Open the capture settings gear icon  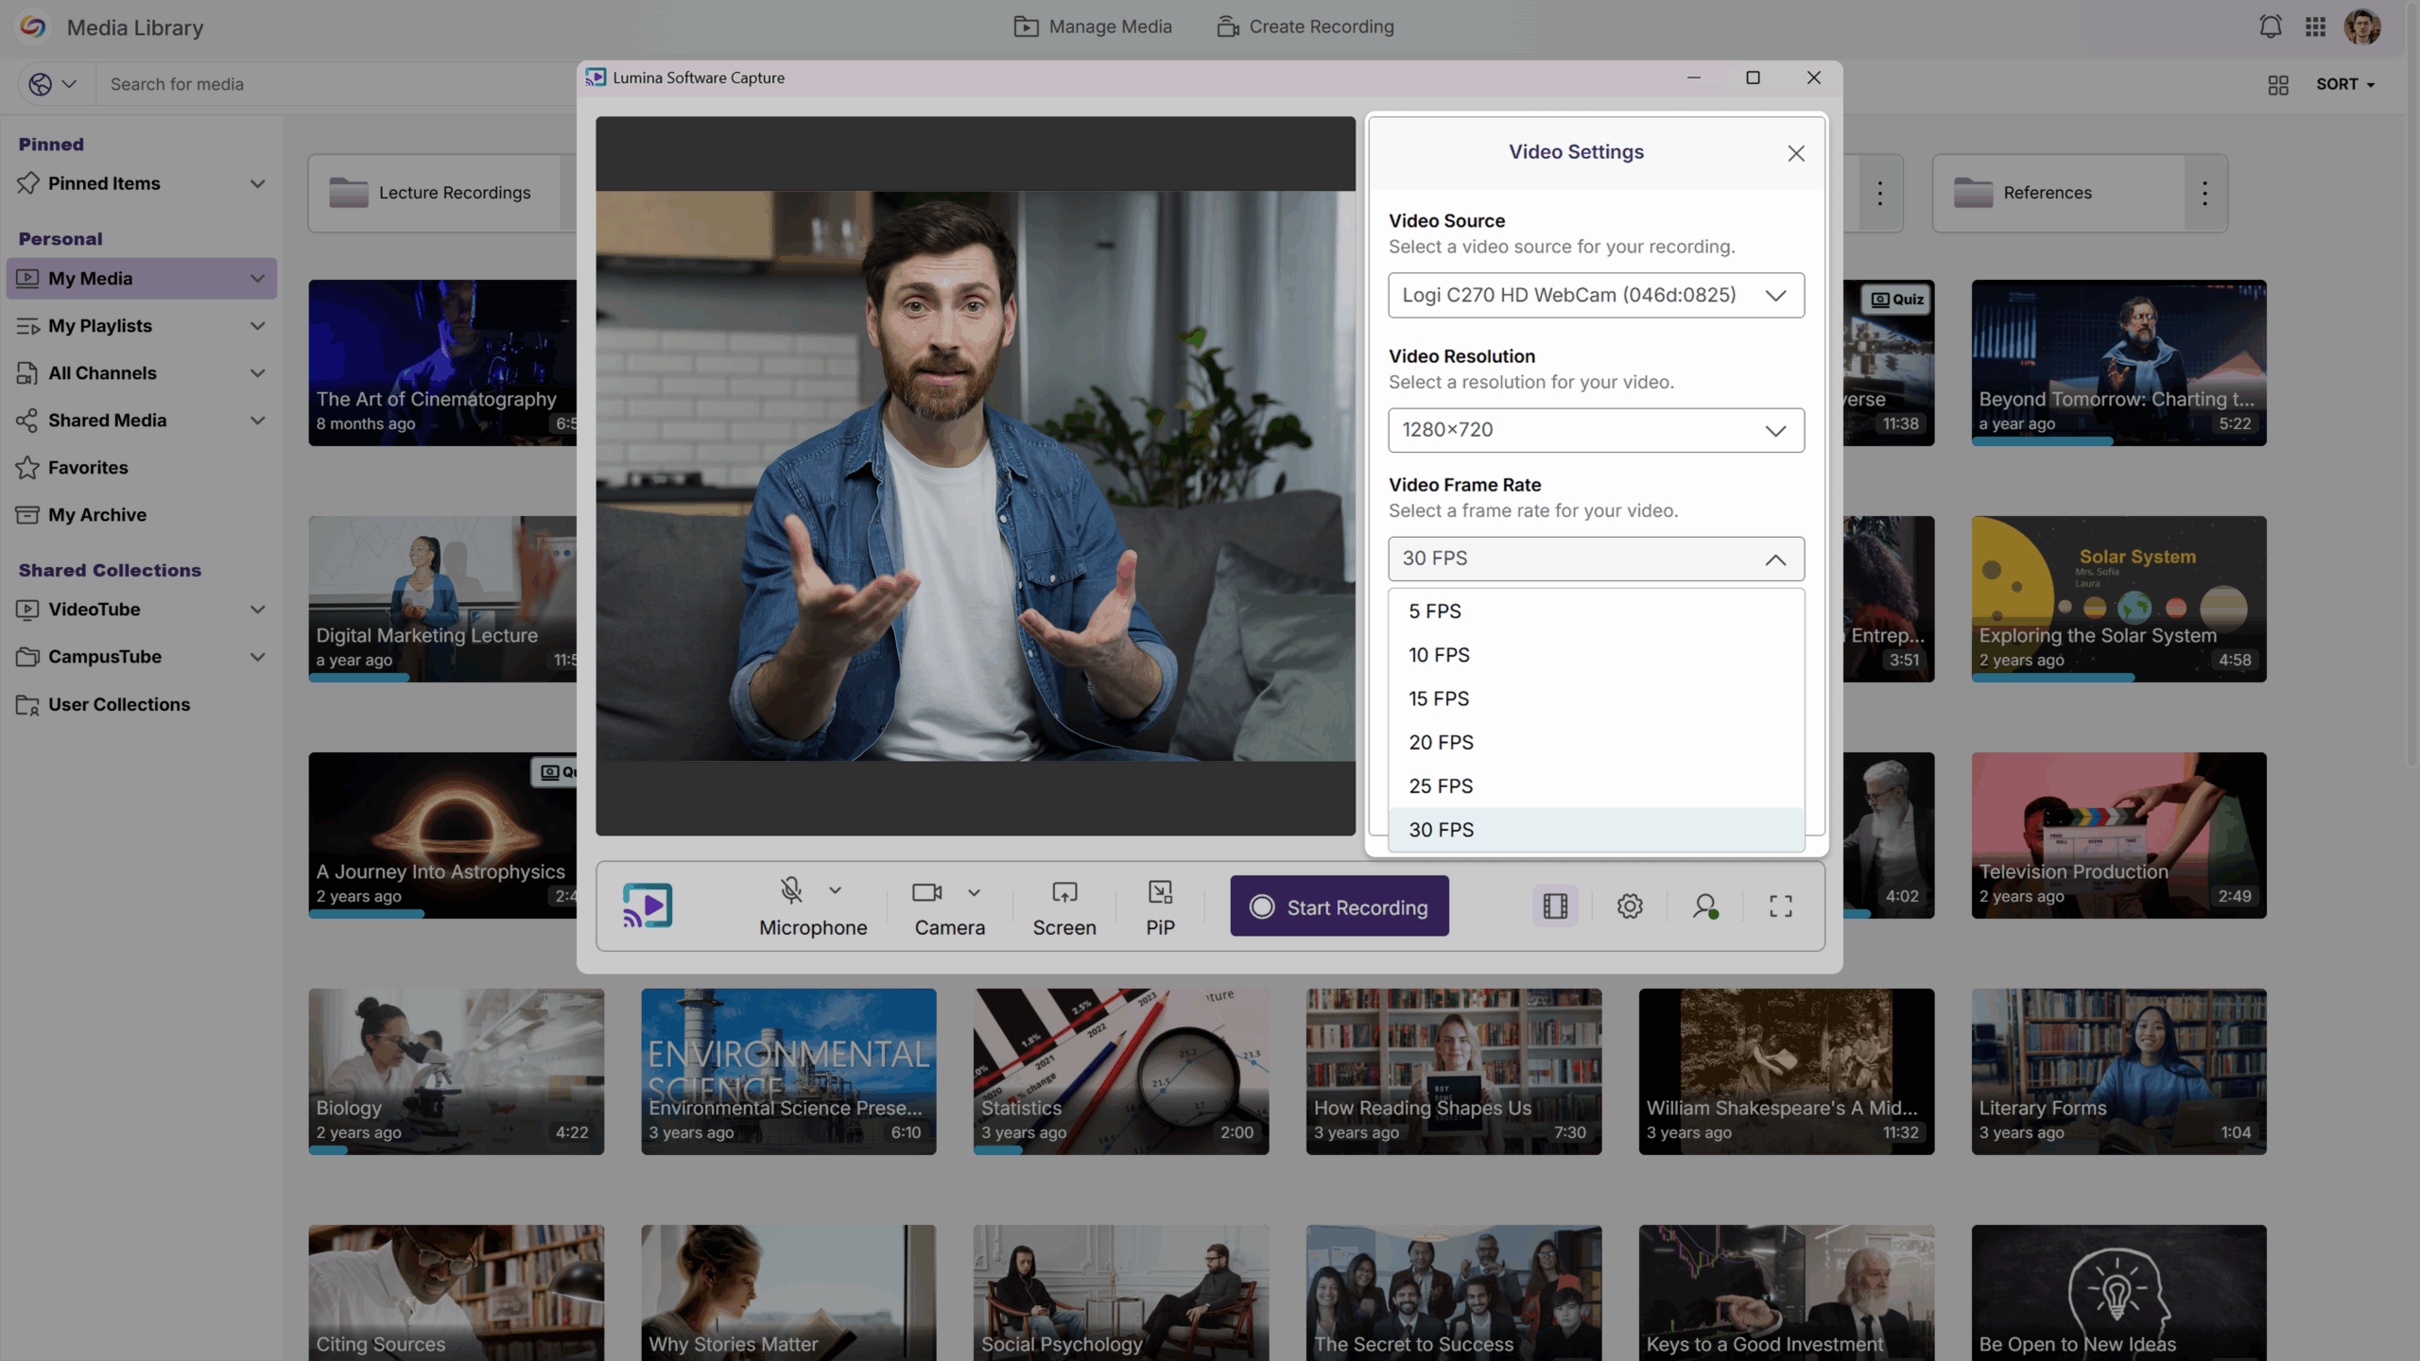tap(1630, 906)
